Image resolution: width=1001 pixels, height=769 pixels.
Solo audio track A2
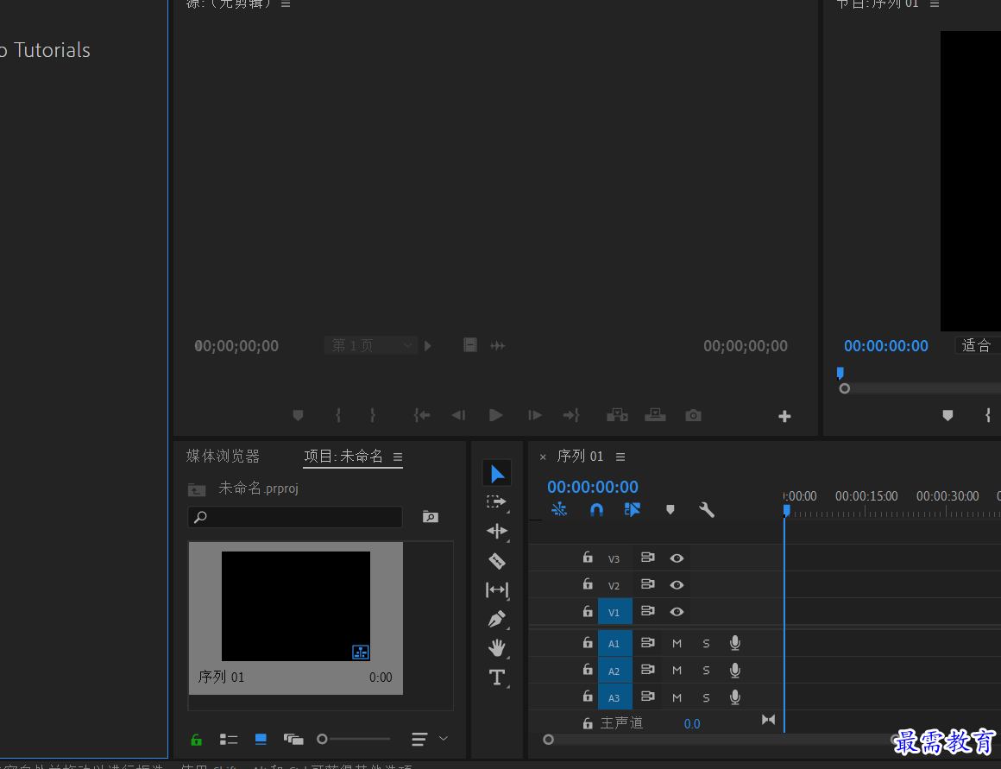tap(706, 671)
